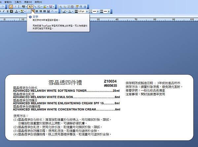Image resolution: width=198 pixels, height=147 pixels.
Task: Select the 注意事項 line
Action: pyautogui.click(x=145, y=94)
